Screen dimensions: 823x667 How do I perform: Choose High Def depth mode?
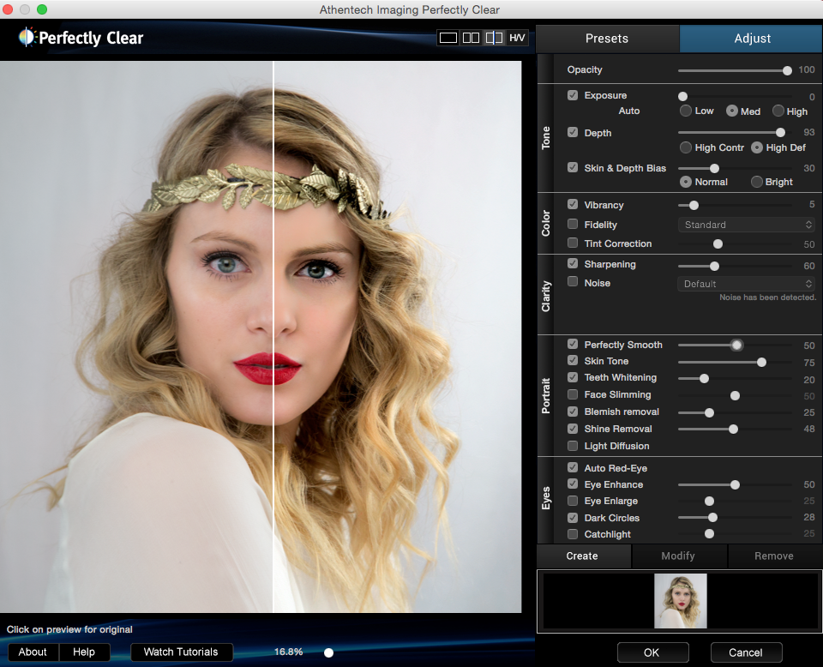click(x=756, y=147)
